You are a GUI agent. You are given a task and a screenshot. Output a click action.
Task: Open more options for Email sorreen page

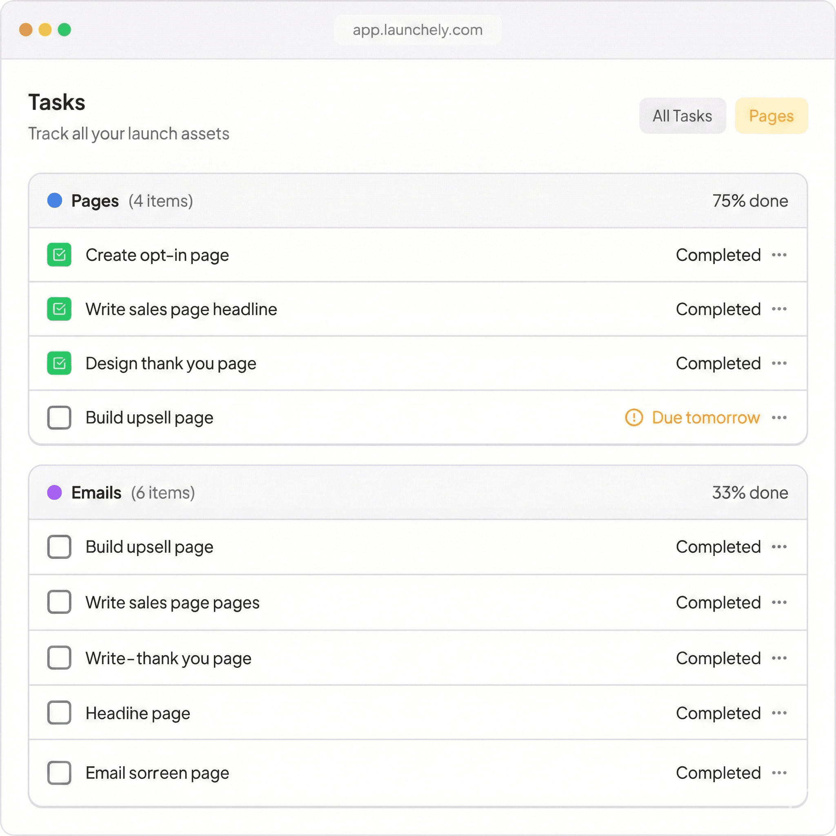coord(779,772)
